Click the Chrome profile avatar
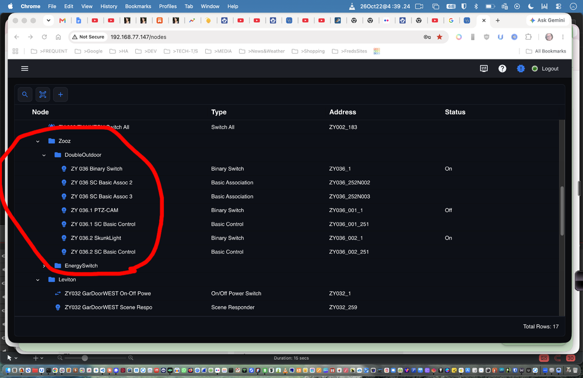Viewport: 583px width, 378px height. pos(549,37)
